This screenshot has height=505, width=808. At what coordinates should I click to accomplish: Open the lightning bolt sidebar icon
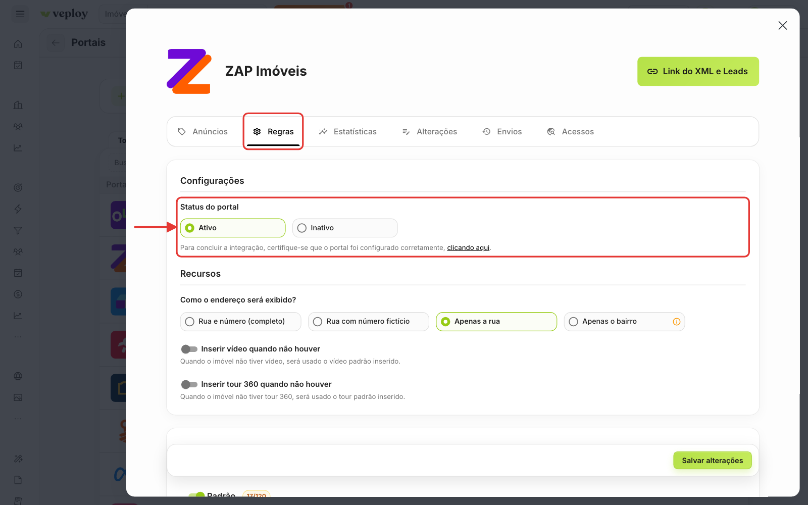(x=18, y=209)
